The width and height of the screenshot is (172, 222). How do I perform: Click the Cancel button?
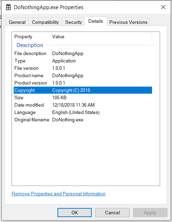tap(112, 213)
